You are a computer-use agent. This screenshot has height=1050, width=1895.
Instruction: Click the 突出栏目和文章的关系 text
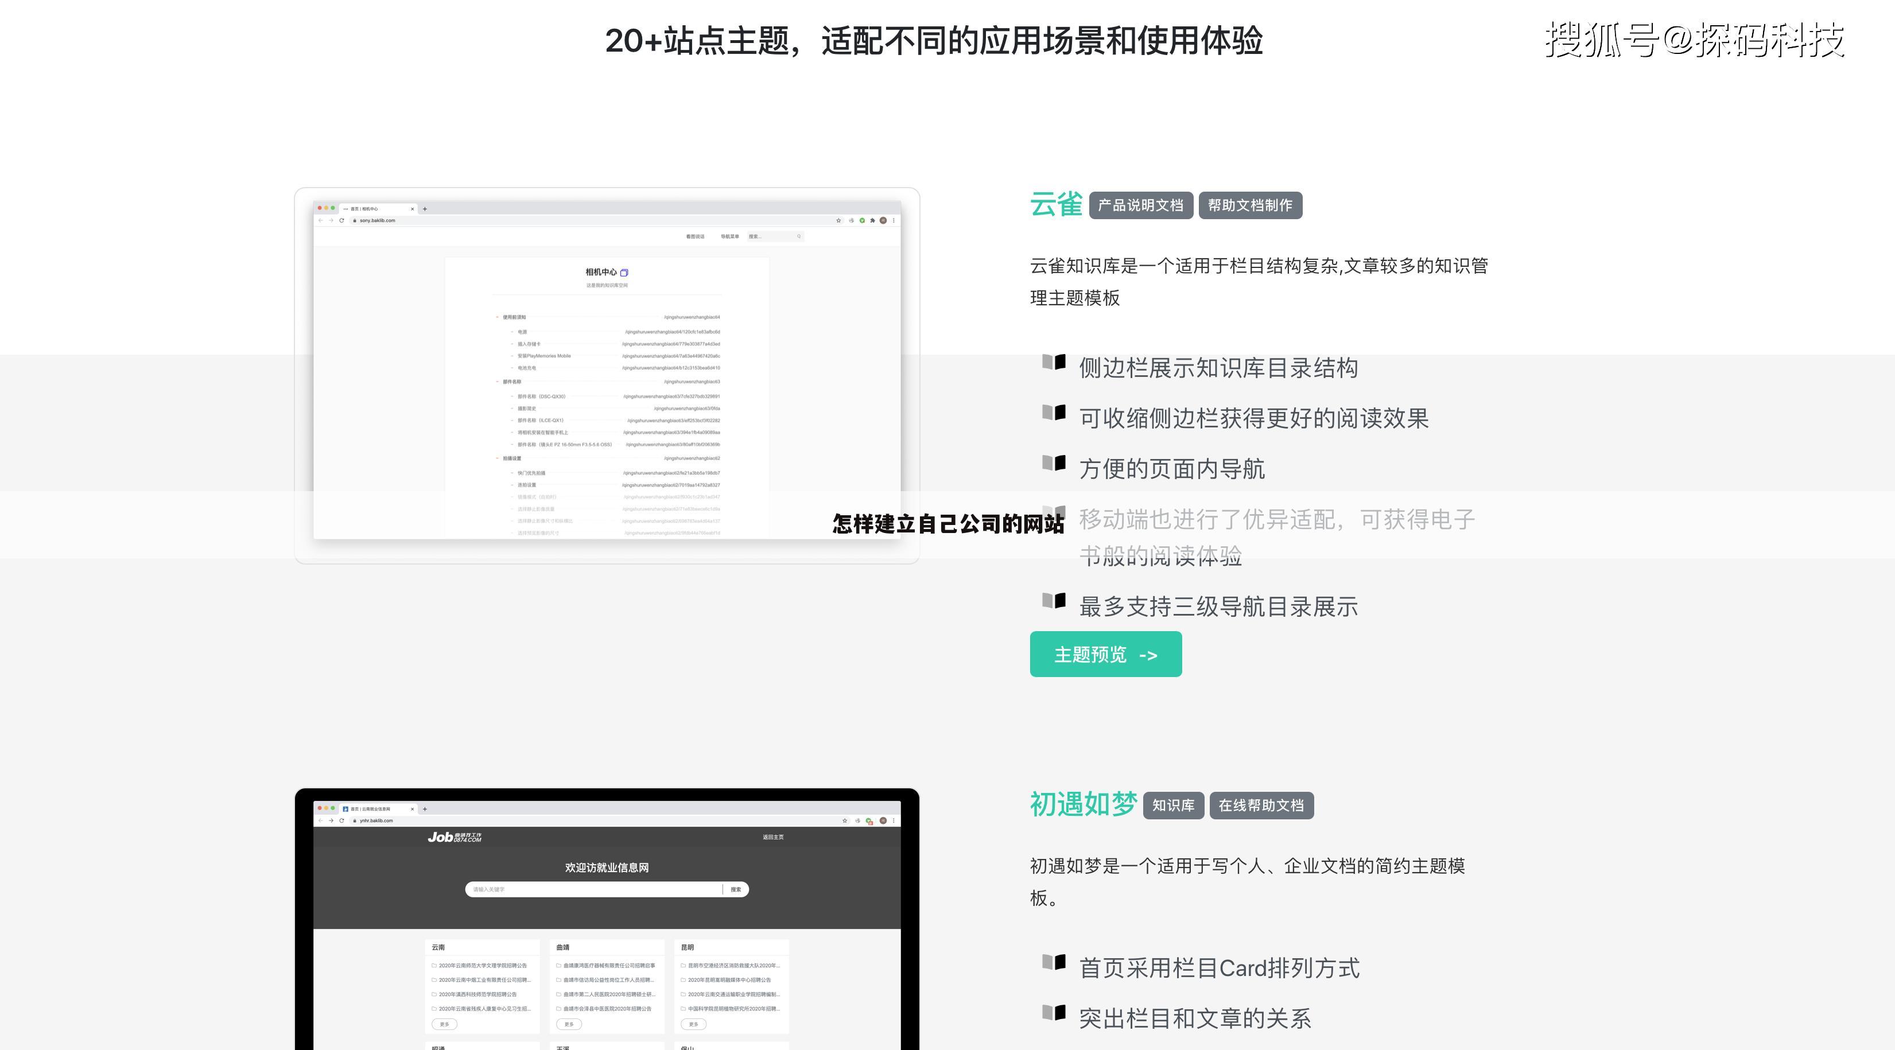click(x=1195, y=1019)
